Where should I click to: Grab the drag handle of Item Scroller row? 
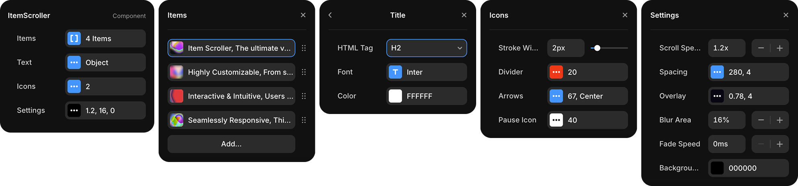click(304, 48)
